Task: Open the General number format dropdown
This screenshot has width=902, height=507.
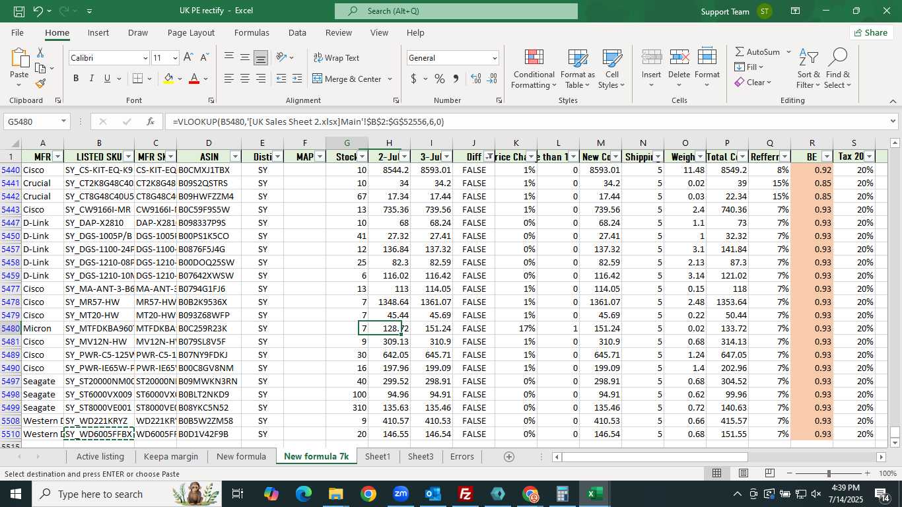Action: (x=495, y=58)
